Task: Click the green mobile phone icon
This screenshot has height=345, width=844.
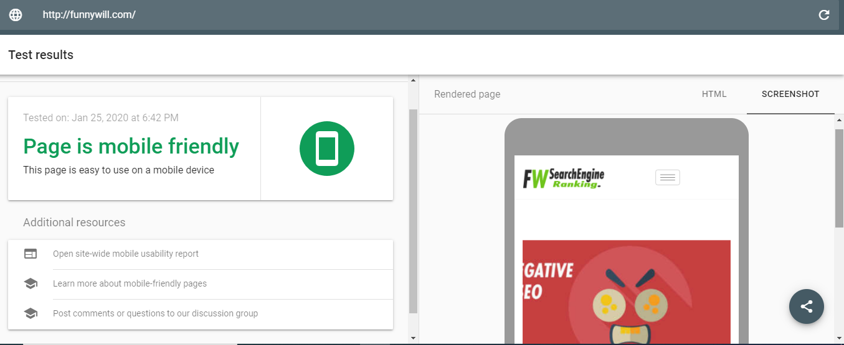Action: pos(327,149)
